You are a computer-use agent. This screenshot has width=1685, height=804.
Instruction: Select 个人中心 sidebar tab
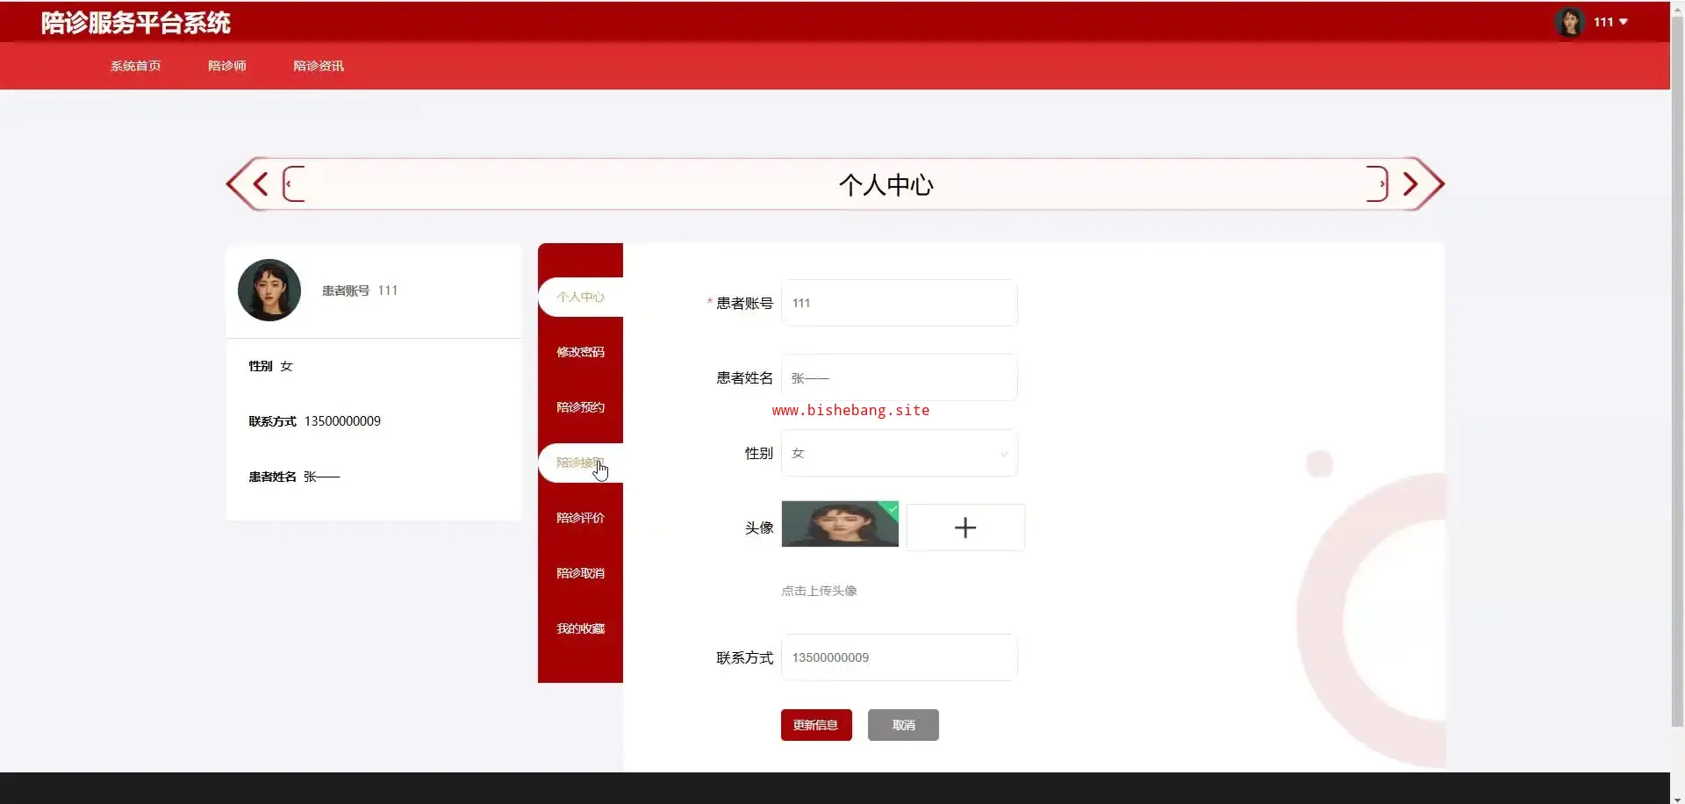(580, 297)
